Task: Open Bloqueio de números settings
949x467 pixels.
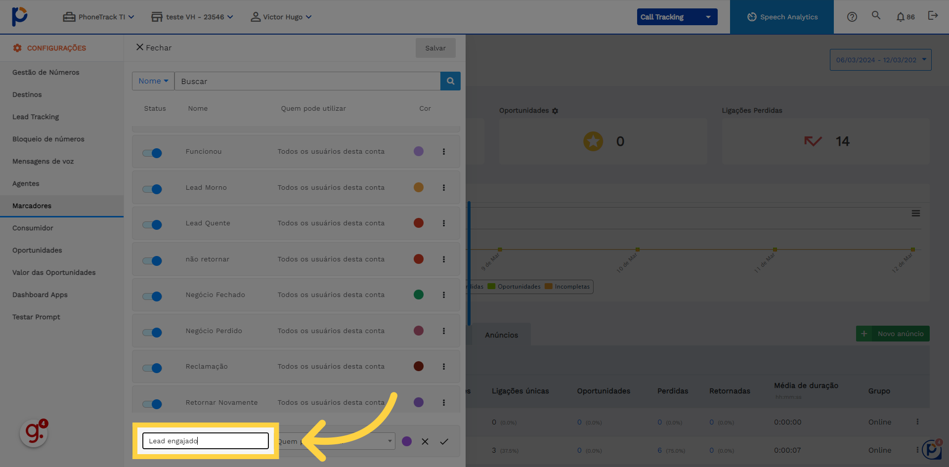Action: click(48, 139)
